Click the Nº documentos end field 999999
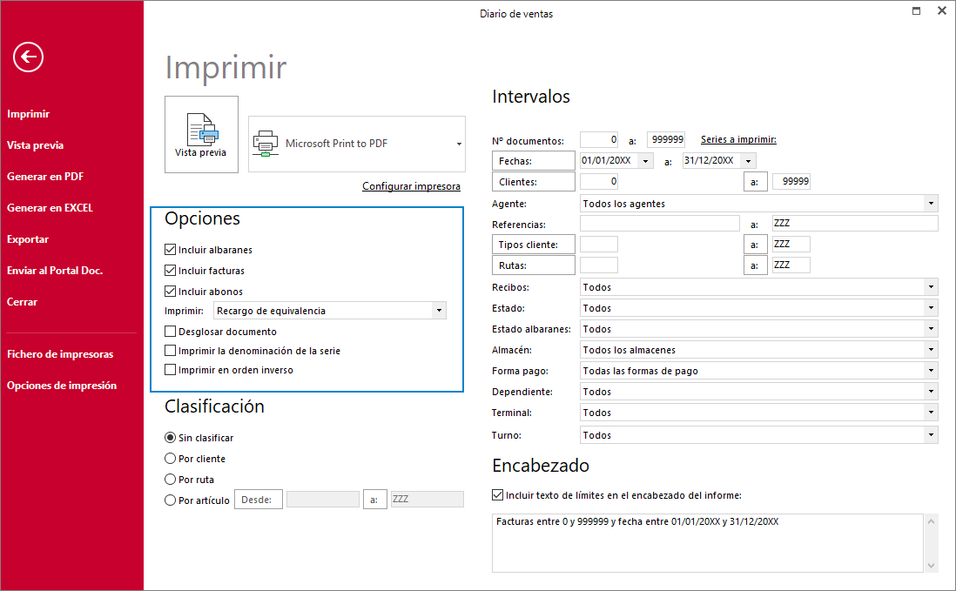Viewport: 956px width, 591px height. pos(666,139)
